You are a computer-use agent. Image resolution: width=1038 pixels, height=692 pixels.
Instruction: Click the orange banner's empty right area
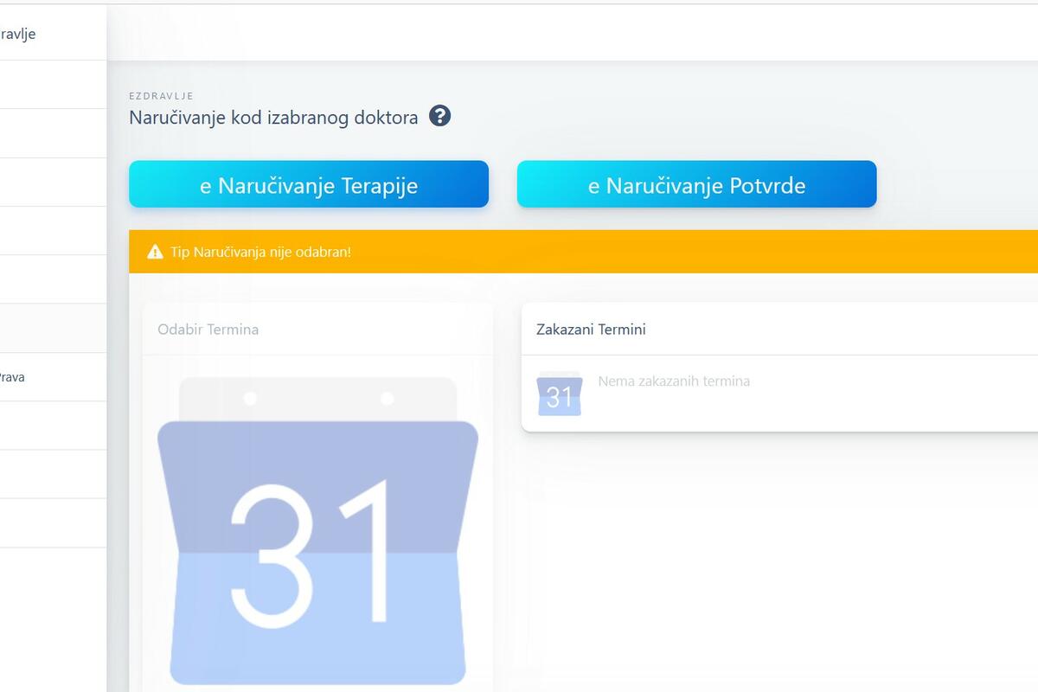[x=735, y=252]
